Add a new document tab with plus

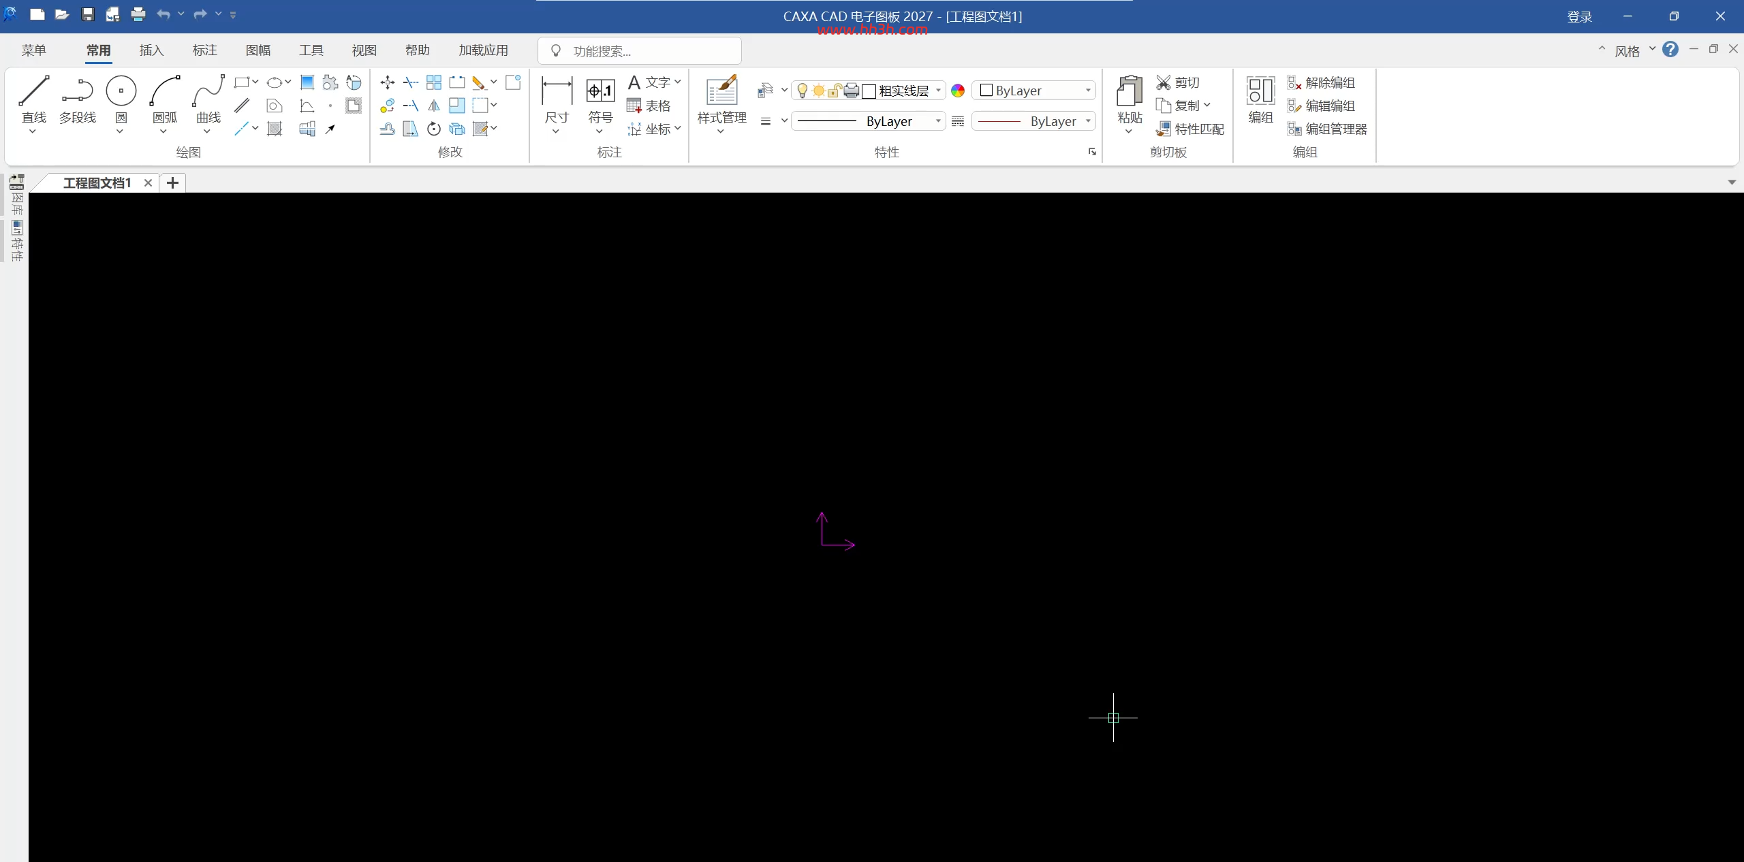pyautogui.click(x=172, y=182)
